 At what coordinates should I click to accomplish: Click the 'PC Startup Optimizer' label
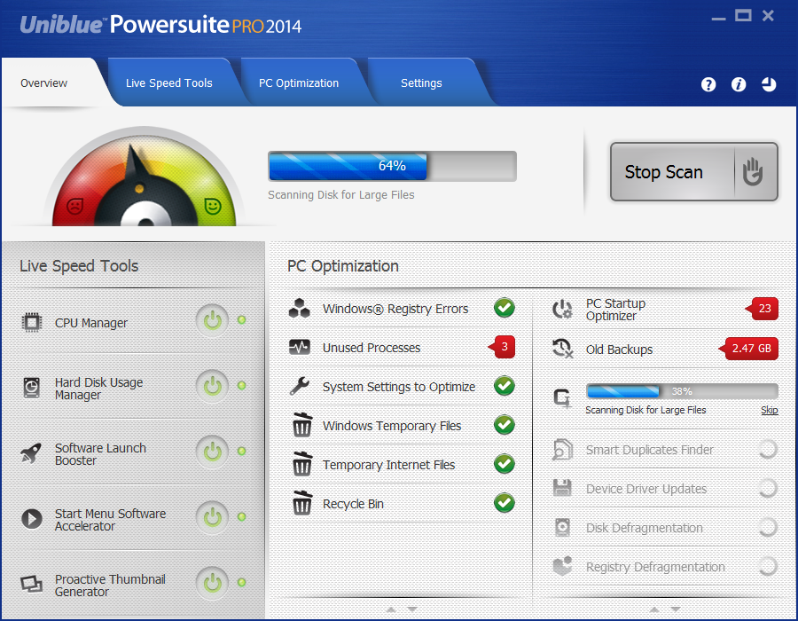[x=615, y=310]
